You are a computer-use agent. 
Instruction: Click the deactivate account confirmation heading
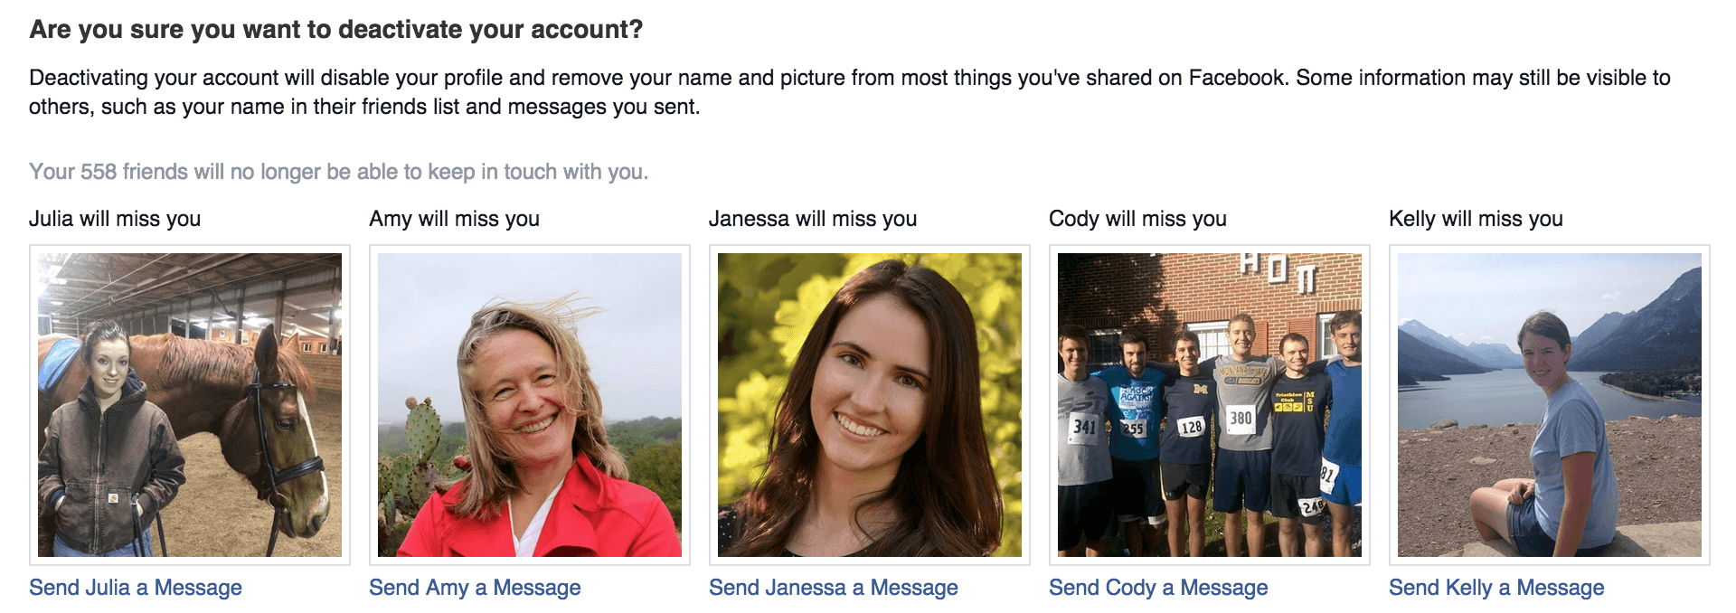point(336,30)
